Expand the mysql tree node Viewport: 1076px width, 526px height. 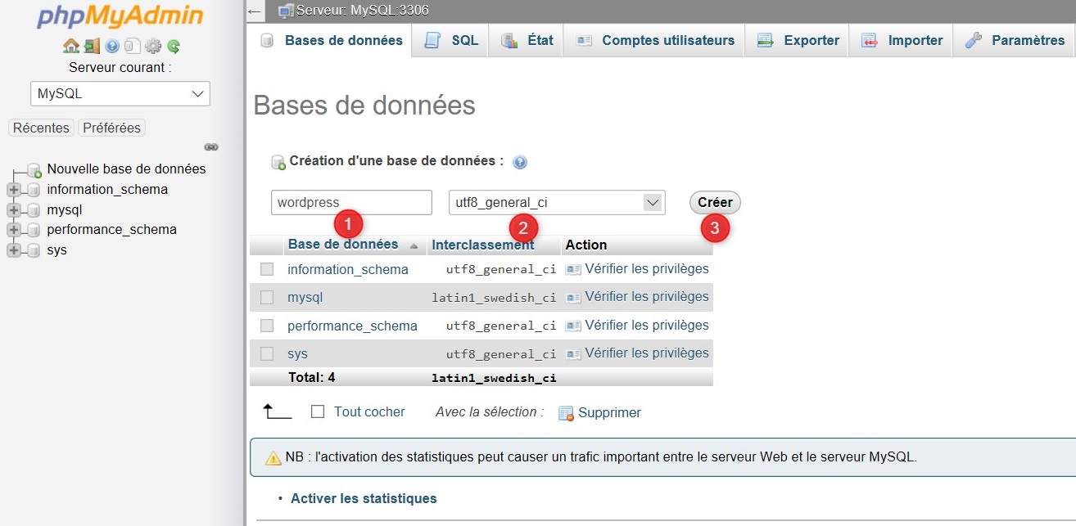pos(13,210)
